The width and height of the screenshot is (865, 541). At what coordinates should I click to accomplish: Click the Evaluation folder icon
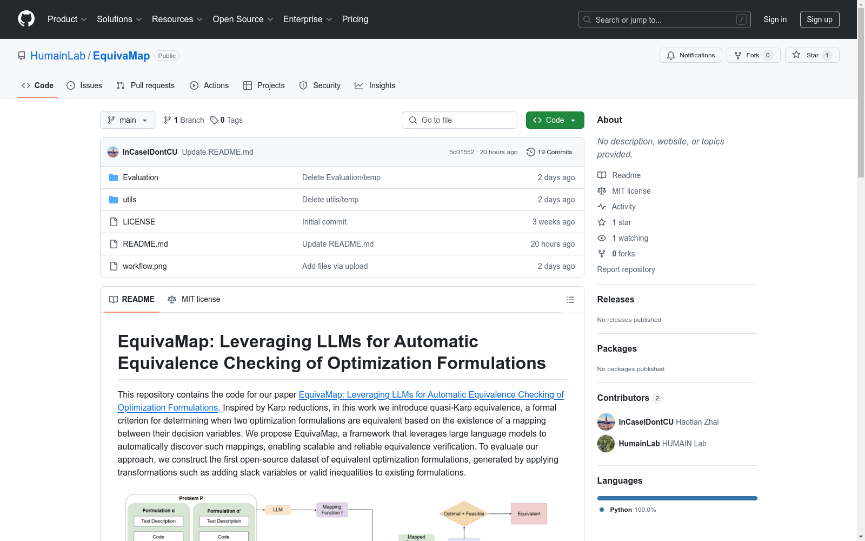click(114, 177)
